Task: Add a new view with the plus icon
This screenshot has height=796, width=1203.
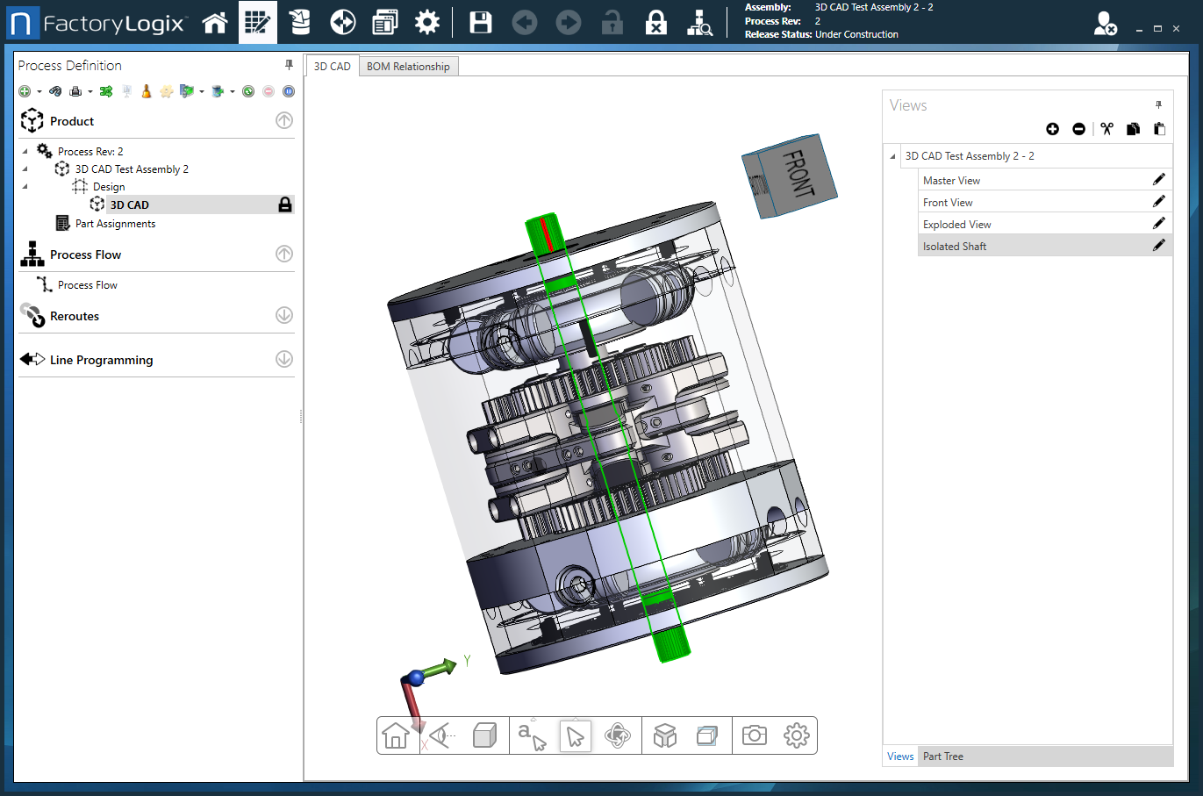Action: click(x=1052, y=128)
